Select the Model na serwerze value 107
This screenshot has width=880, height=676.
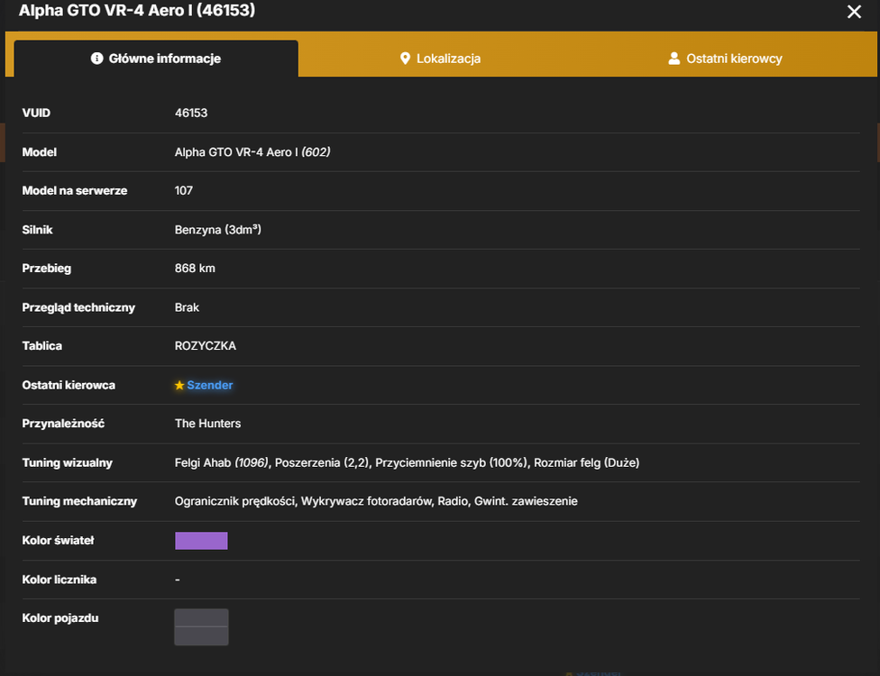click(x=184, y=191)
